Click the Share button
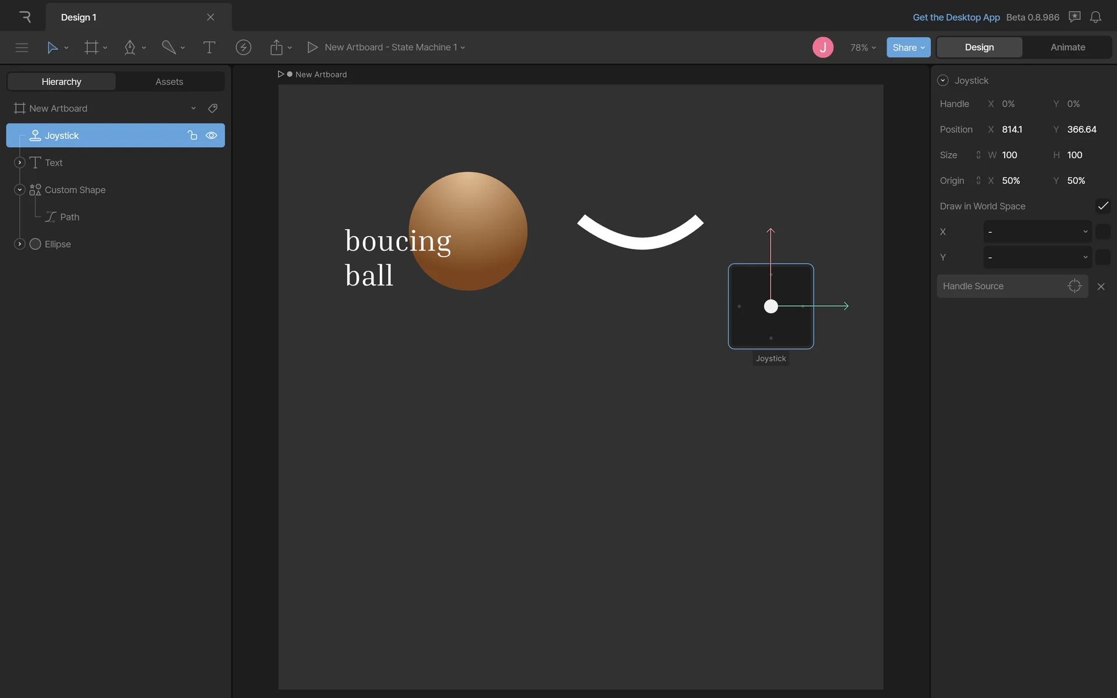The height and width of the screenshot is (698, 1117). point(908,48)
